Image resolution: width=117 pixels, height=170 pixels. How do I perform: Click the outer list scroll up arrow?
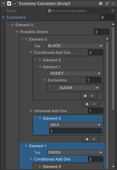click(x=113, y=24)
